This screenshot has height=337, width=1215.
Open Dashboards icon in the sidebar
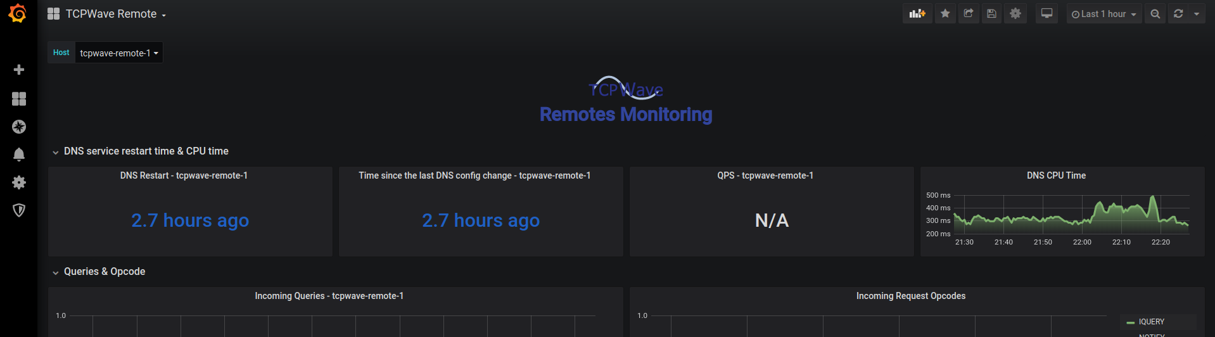pyautogui.click(x=19, y=99)
